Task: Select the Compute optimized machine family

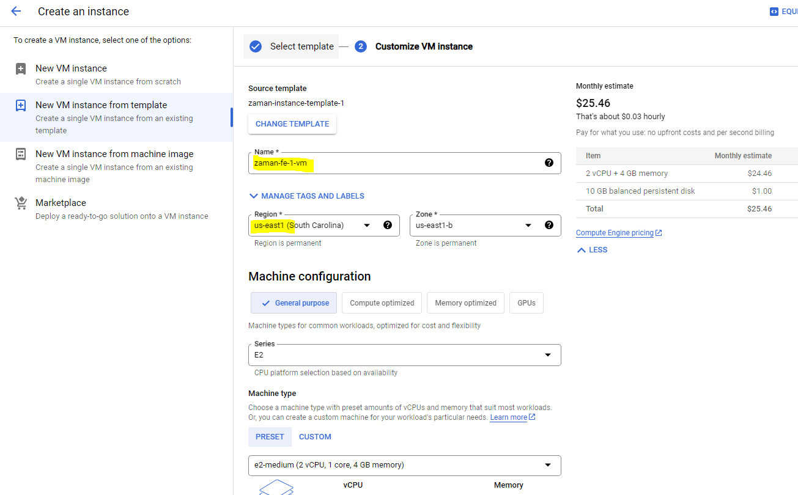Action: tap(382, 303)
